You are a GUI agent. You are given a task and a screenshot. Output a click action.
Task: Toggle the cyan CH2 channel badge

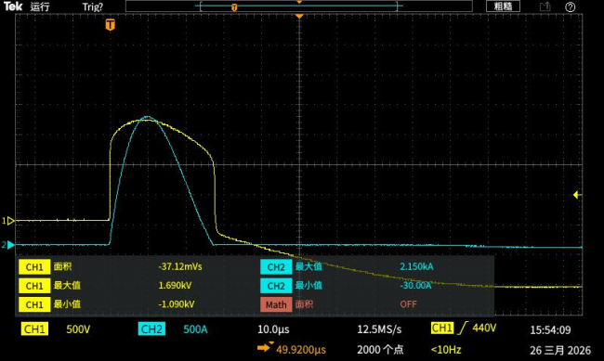(x=151, y=329)
